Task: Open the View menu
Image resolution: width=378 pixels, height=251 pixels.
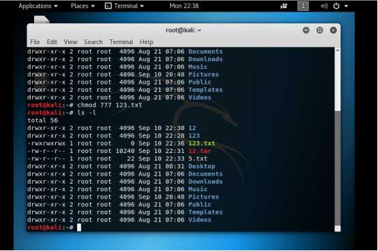Action: (70, 42)
